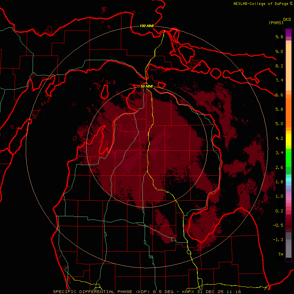Pick the bright green band in the color scale
The image size is (294, 294).
[x=288, y=158]
